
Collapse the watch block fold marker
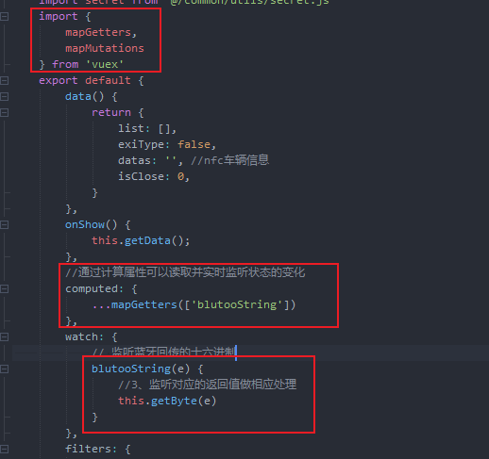click(x=4, y=336)
